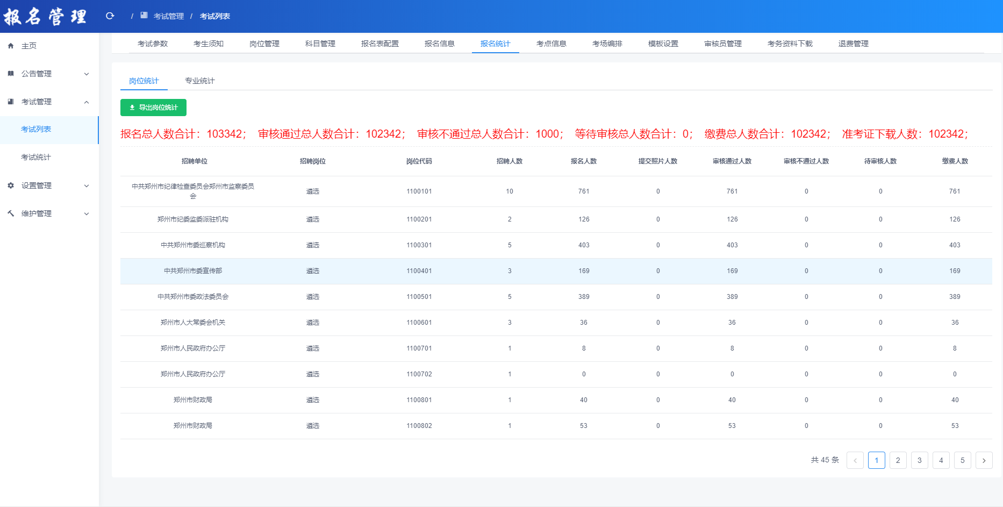Expand the 设置管理 menu chevron

click(87, 186)
